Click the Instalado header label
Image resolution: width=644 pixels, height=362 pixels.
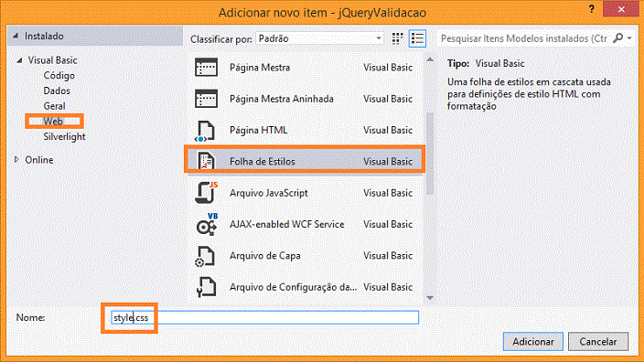44,37
